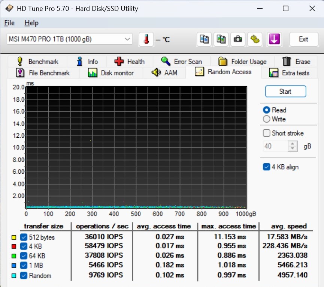Viewport: 324px width, 287px height.
Task: Click the camera save screenshot icon
Action: [237, 39]
